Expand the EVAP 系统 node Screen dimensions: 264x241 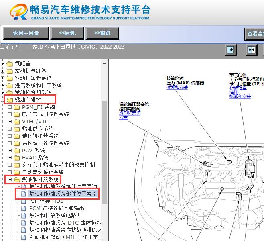[10, 158]
